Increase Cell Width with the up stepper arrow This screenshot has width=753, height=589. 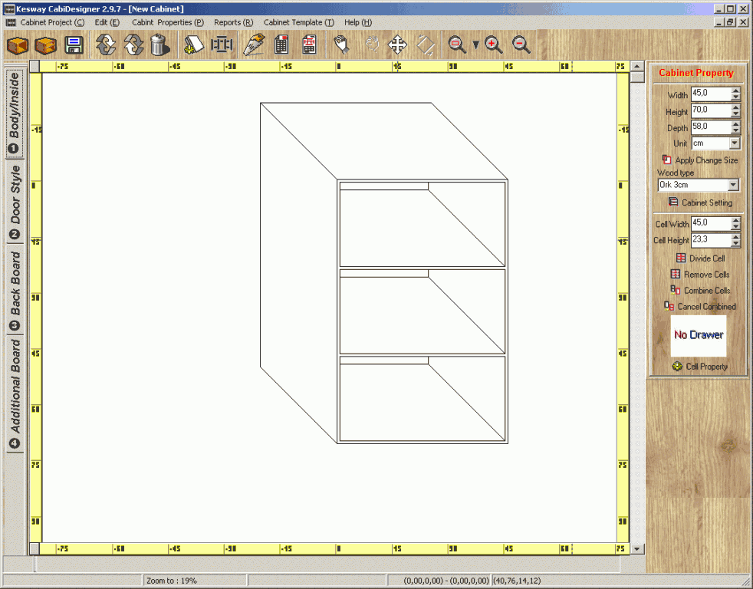point(735,220)
